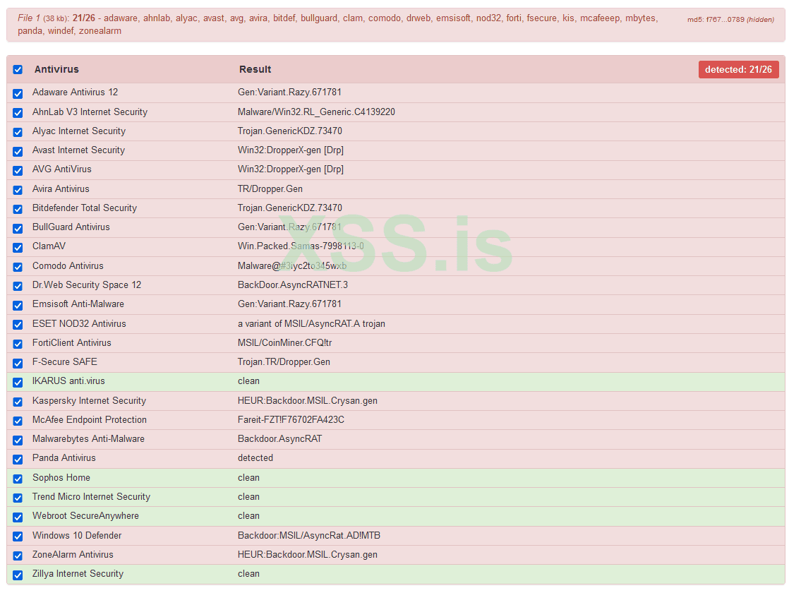Uncheck the AVG AntiVirus checkbox

(18, 171)
